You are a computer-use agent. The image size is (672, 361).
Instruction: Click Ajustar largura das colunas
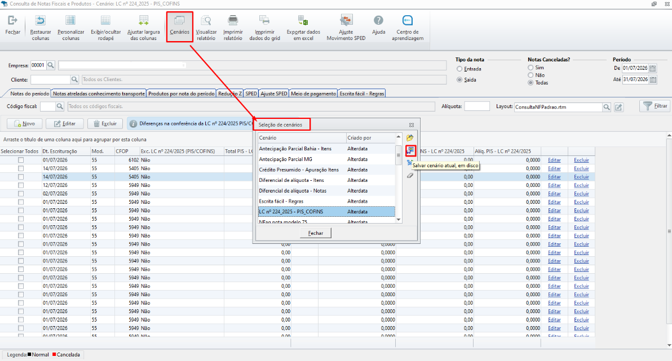click(144, 28)
